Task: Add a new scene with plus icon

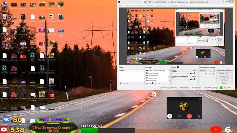Action: [x=121, y=83]
